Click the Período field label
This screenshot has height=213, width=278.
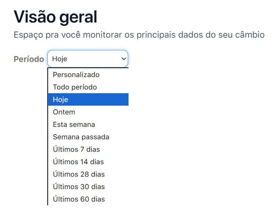pos(29,59)
